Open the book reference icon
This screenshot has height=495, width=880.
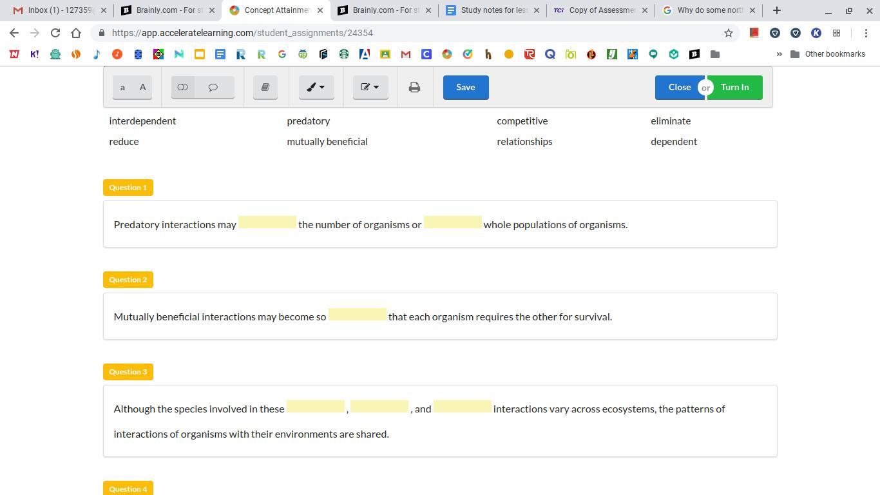[x=265, y=87]
